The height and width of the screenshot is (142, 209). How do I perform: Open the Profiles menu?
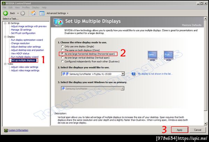pos(26,7)
